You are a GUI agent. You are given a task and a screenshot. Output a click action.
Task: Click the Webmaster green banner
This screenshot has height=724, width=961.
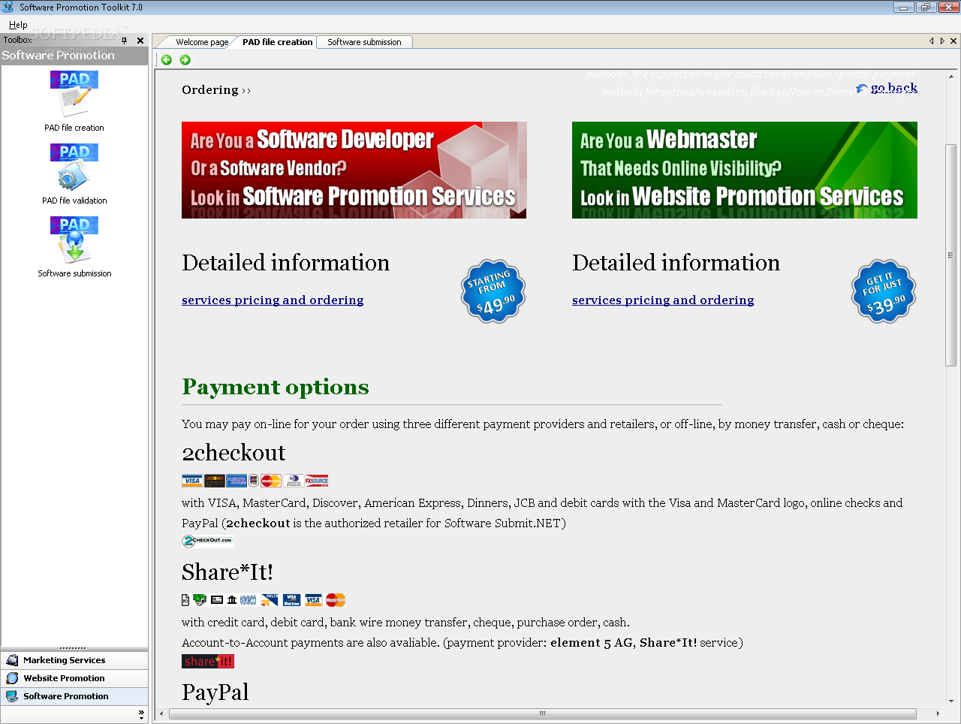[x=744, y=170]
